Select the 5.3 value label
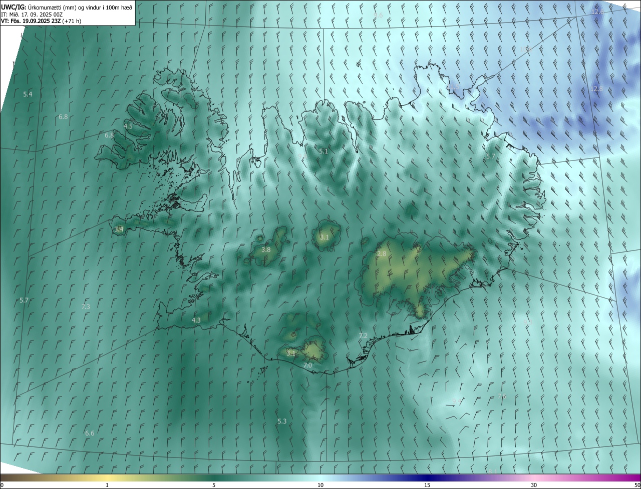This screenshot has height=489, width=641. pyautogui.click(x=282, y=421)
